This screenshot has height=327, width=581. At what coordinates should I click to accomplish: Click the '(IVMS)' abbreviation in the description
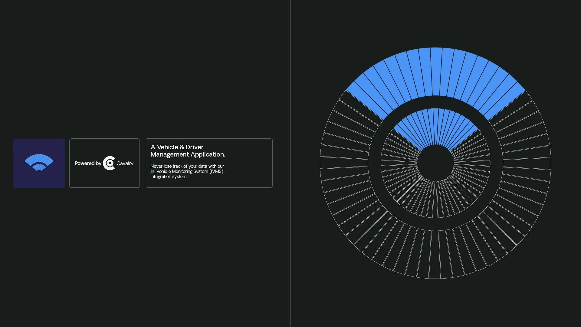[x=216, y=171]
